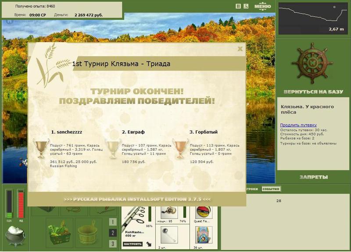Select tackle slot 2
This screenshot has height=252, width=351.
113,233
